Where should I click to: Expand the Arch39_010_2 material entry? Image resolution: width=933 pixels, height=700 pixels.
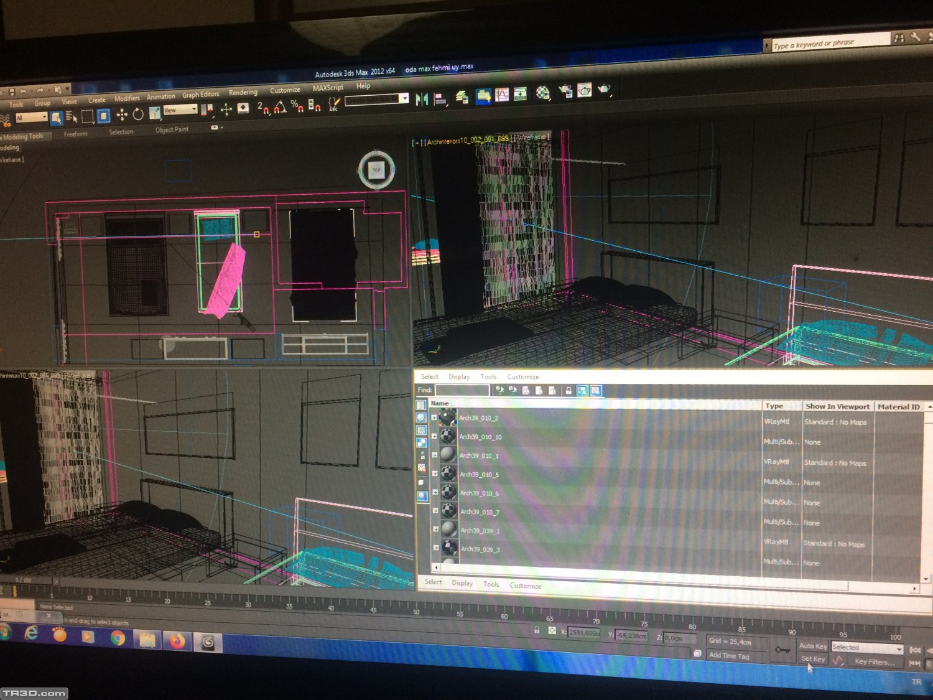tap(434, 418)
